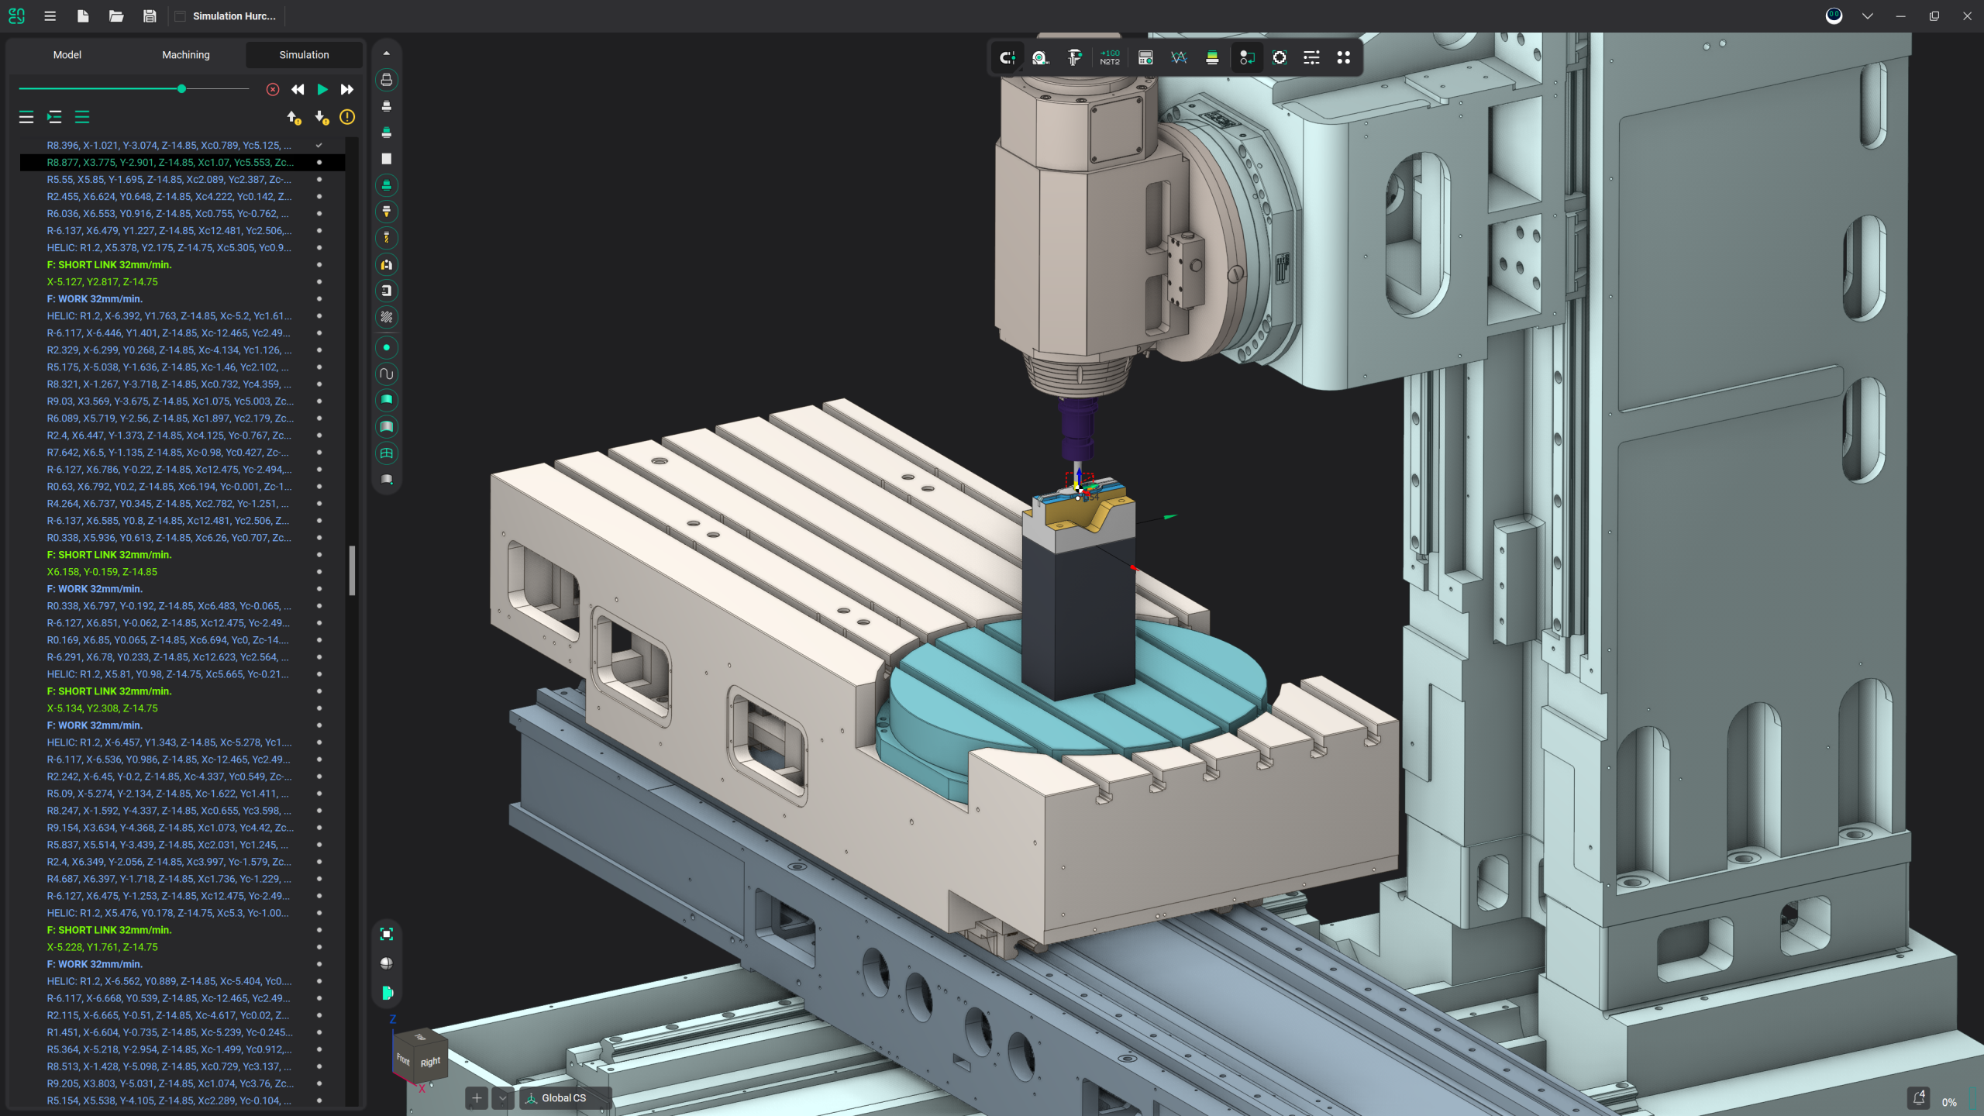Open the measuring tape tool
The width and height of the screenshot is (1984, 1116).
1040,57
